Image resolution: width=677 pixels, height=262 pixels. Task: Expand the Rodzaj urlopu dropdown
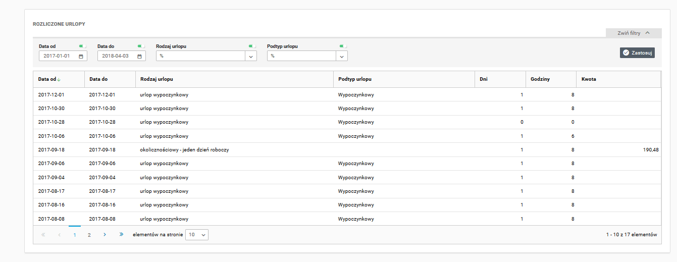251,56
